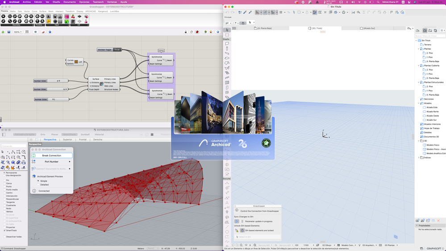Collapse the Alzados tree group

click(x=419, y=103)
